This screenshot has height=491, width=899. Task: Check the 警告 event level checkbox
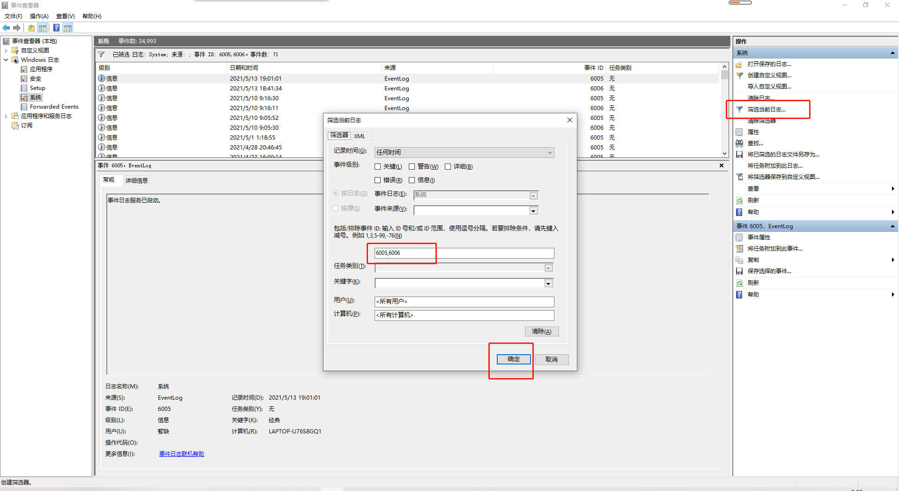412,167
